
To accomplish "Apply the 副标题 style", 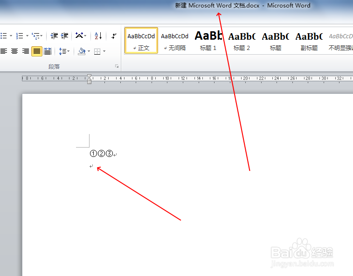I will 309,41.
